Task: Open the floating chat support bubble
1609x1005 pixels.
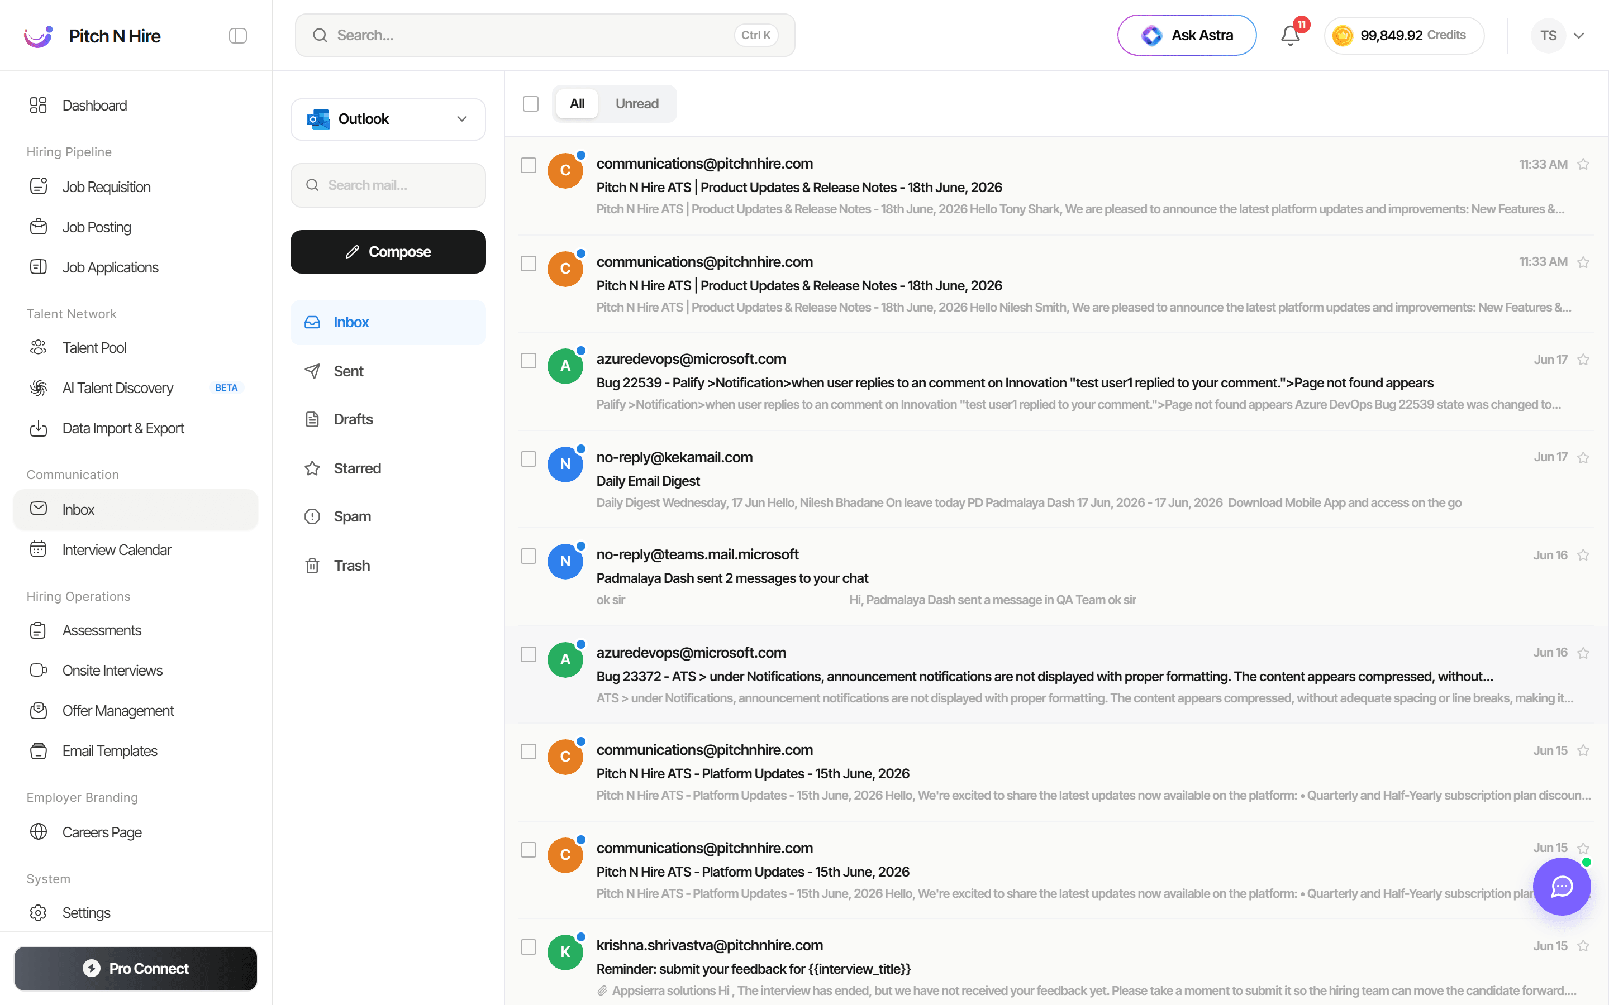Action: tap(1561, 886)
